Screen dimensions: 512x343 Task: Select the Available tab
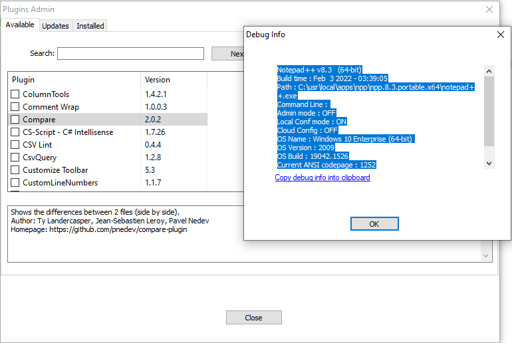pyautogui.click(x=20, y=25)
